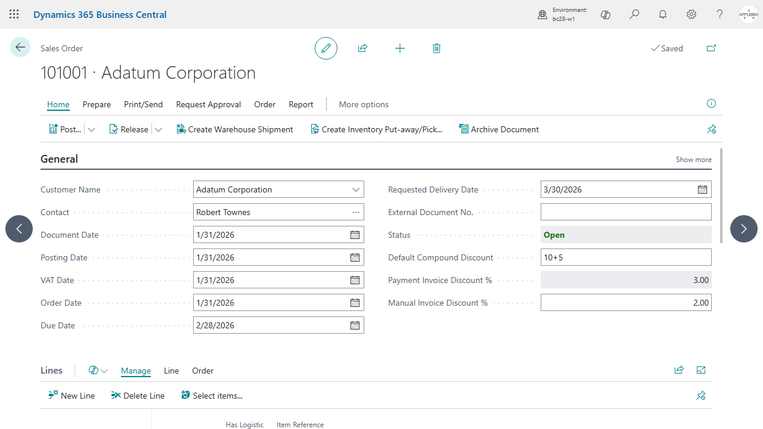Viewport: 763px width, 429px height.
Task: Edit the Default Compound Discount field
Action: [626, 257]
